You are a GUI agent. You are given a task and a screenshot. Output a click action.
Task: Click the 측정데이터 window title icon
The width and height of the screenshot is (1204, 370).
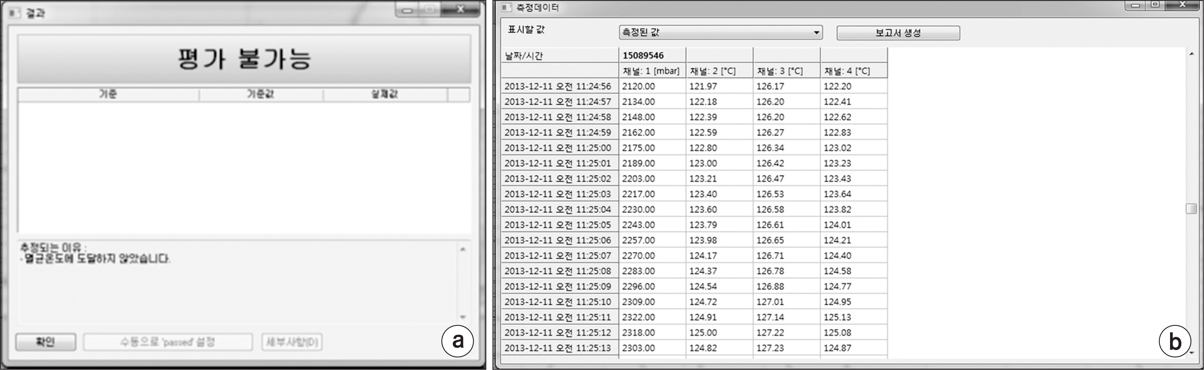(506, 7)
